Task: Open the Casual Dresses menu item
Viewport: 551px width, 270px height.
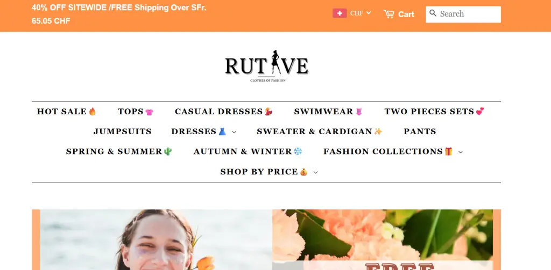Action: [223, 112]
